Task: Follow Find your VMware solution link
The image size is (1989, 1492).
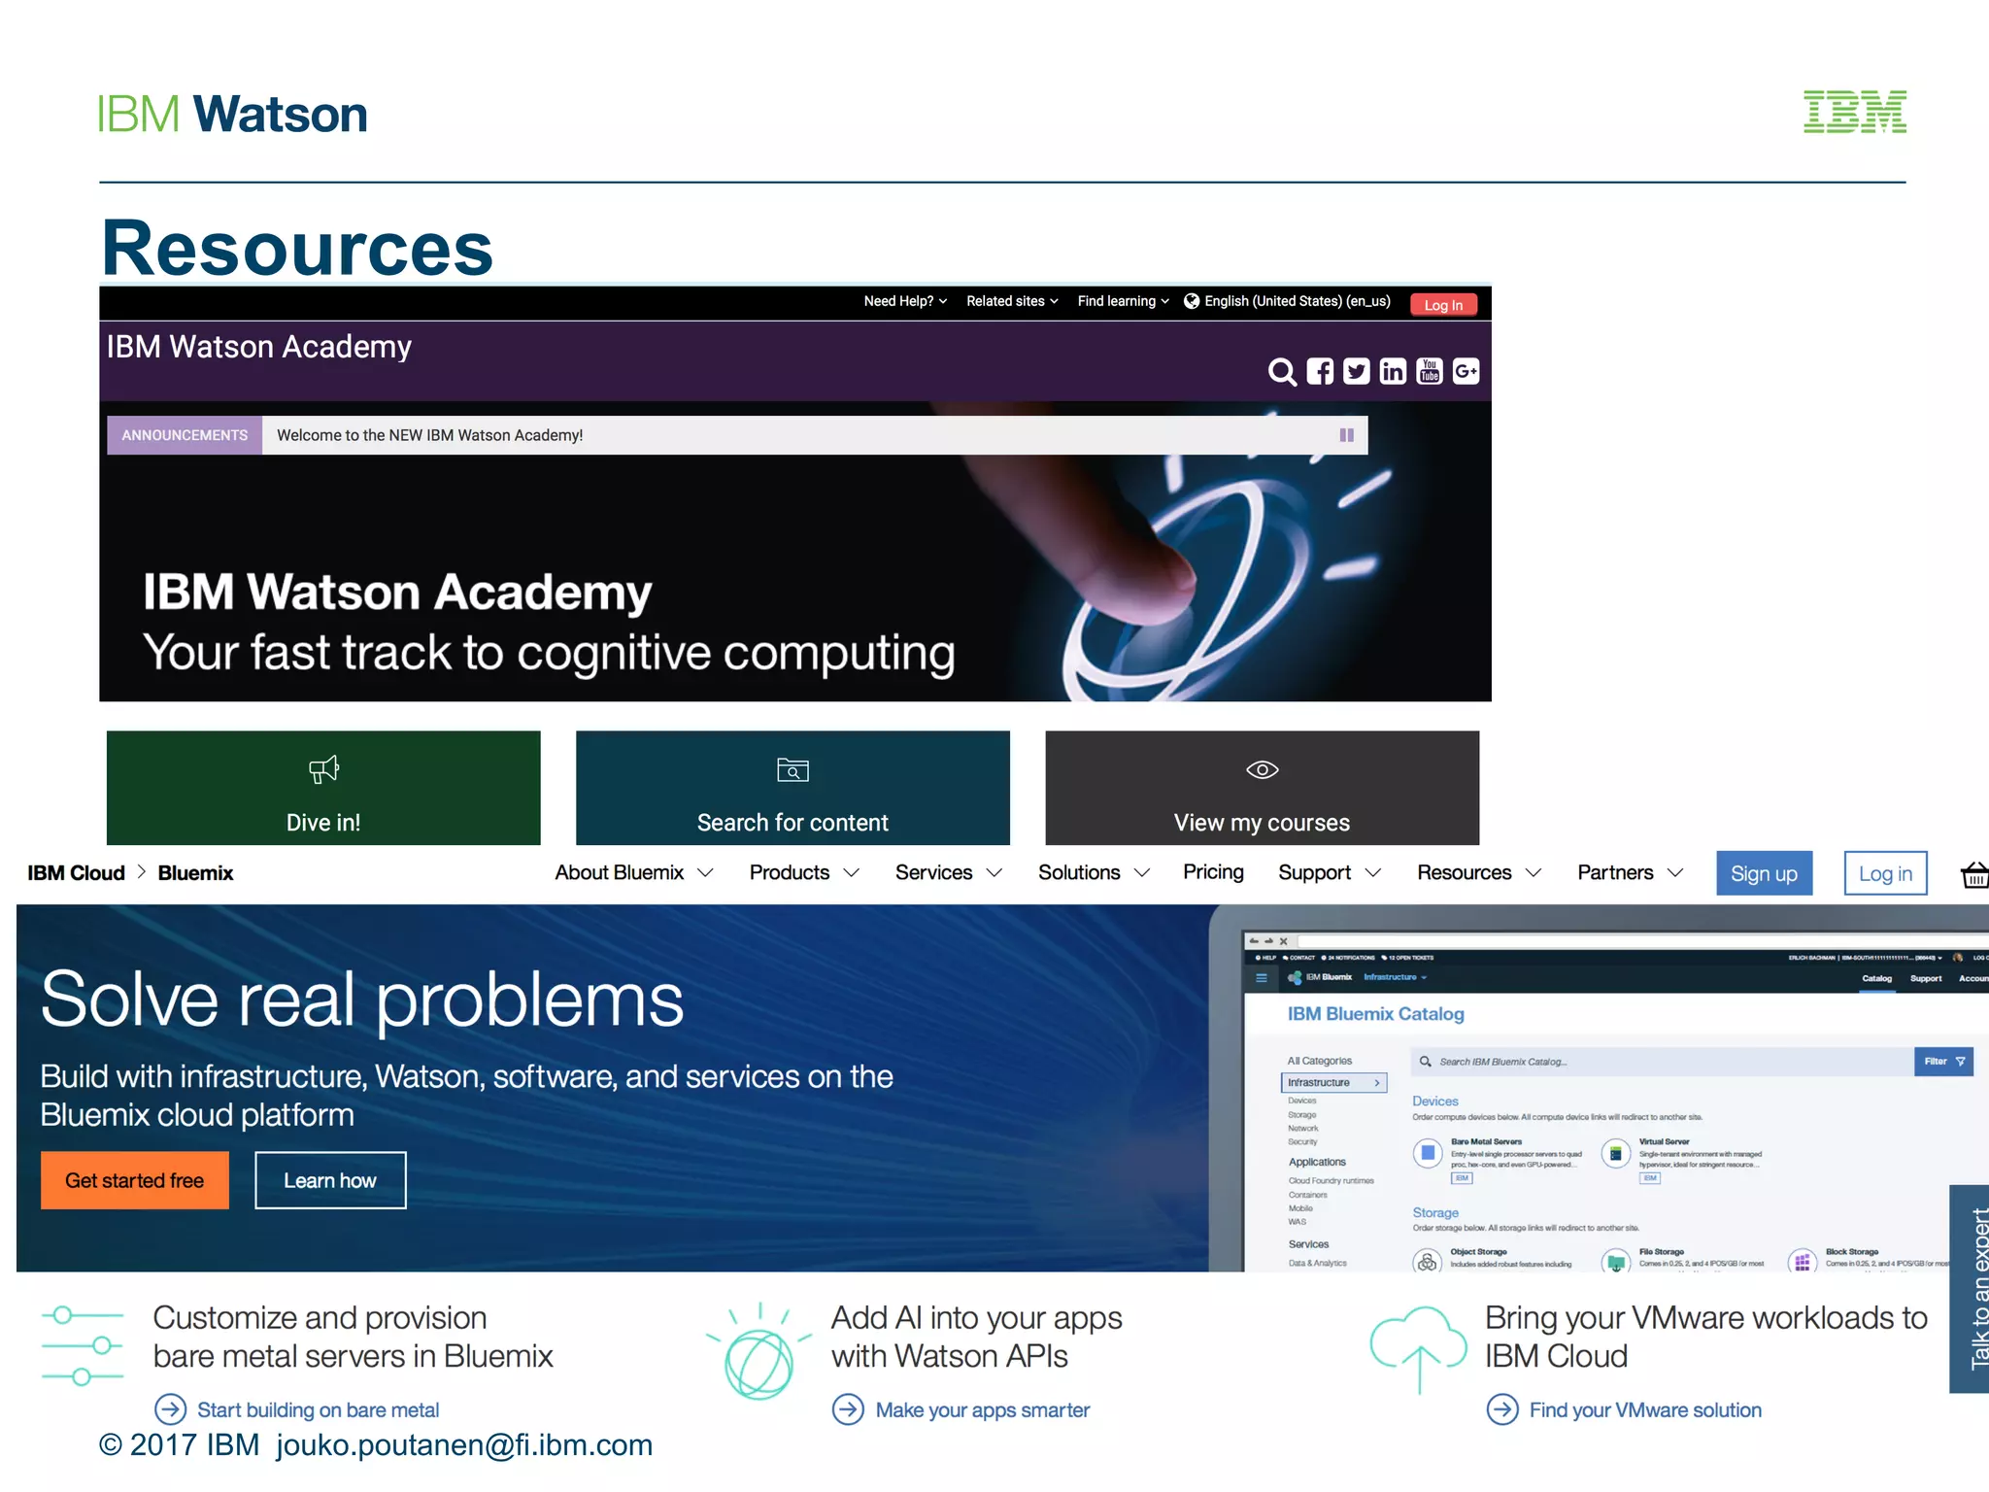Action: click(x=1645, y=1409)
